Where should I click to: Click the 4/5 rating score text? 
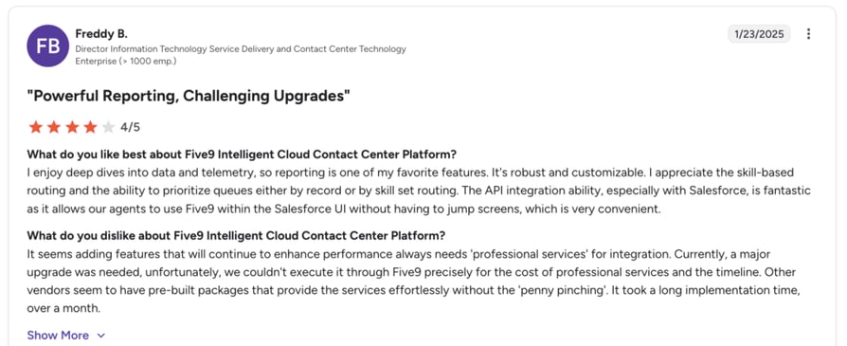[130, 128]
